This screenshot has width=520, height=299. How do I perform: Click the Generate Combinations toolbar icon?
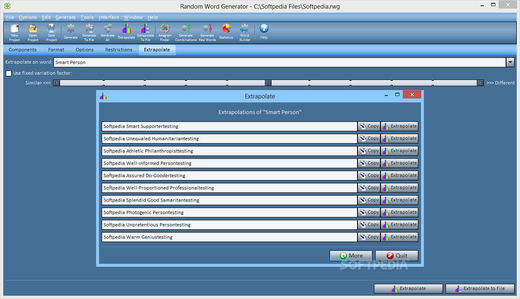[186, 32]
